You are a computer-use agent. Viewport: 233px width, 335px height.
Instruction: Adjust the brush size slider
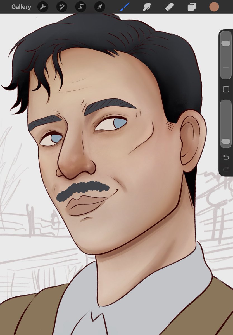[226, 55]
